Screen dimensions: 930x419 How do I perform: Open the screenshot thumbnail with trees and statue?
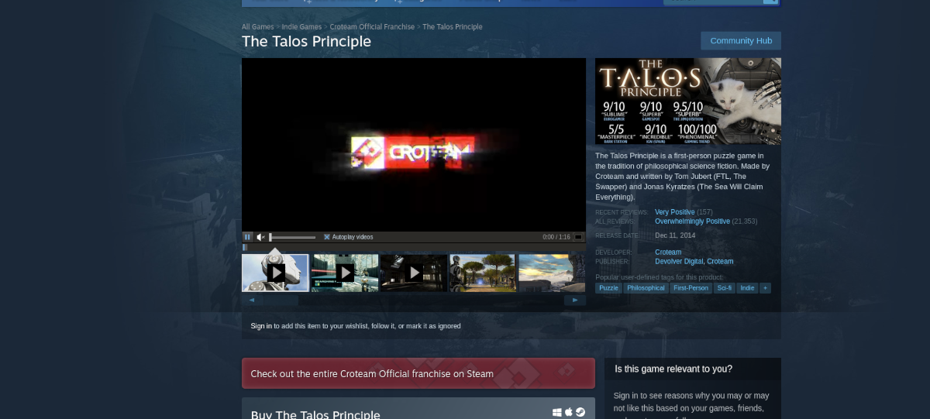click(x=483, y=273)
